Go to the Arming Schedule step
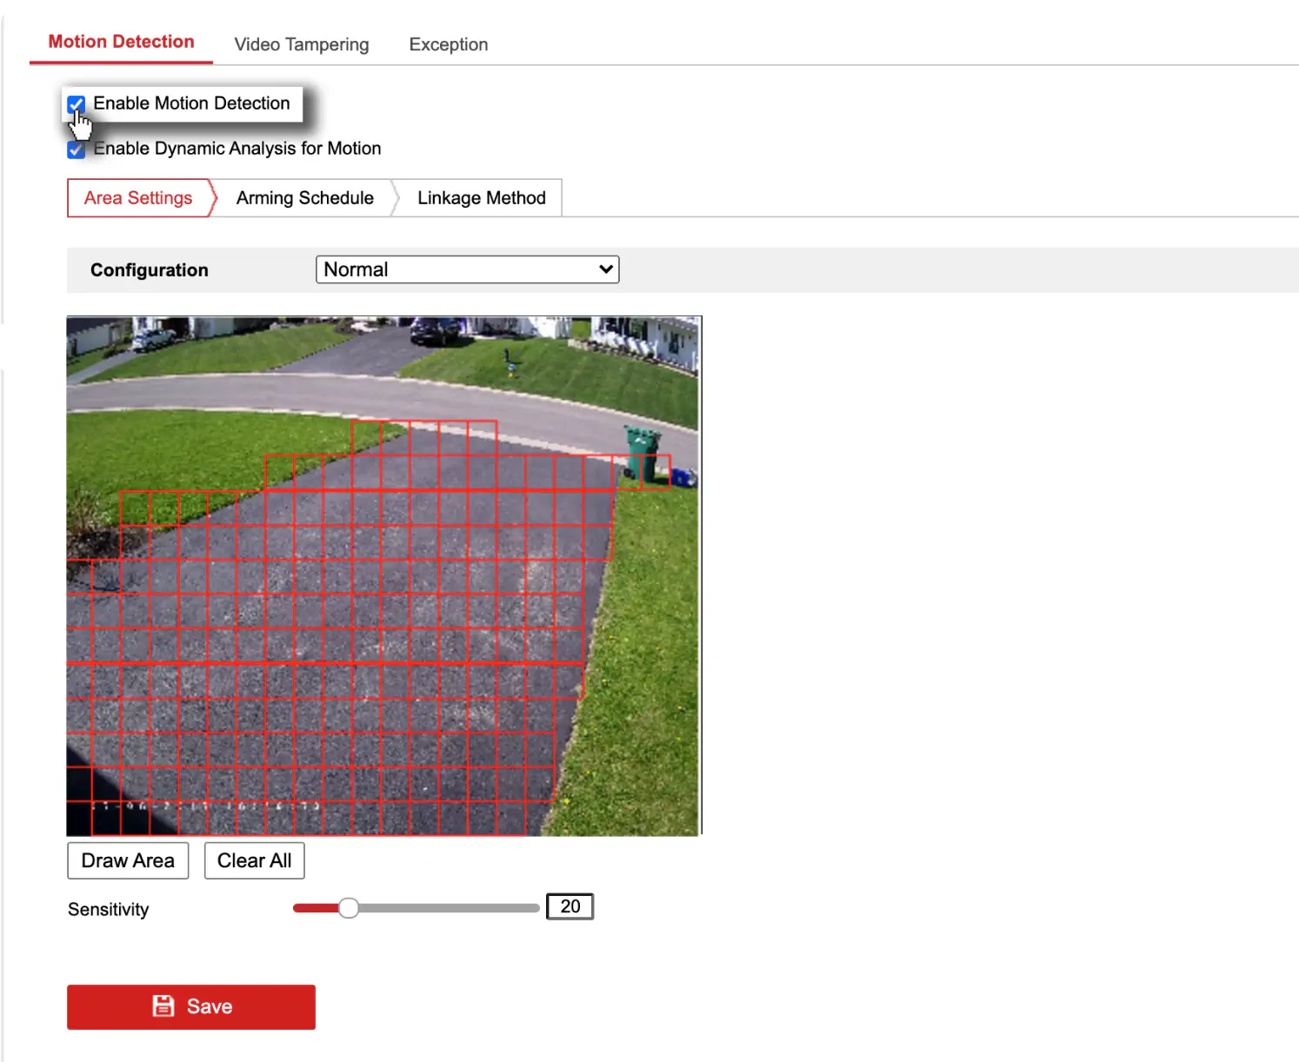 coord(305,198)
